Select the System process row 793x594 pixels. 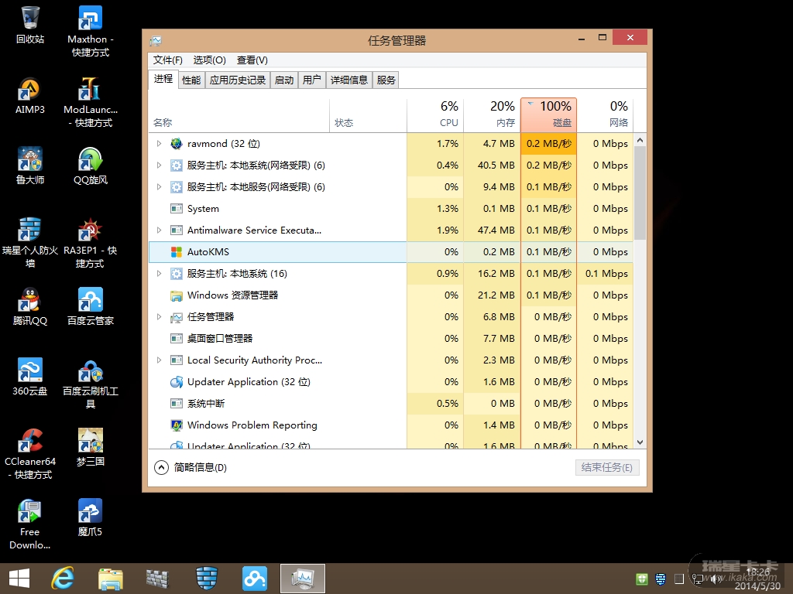[391, 209]
